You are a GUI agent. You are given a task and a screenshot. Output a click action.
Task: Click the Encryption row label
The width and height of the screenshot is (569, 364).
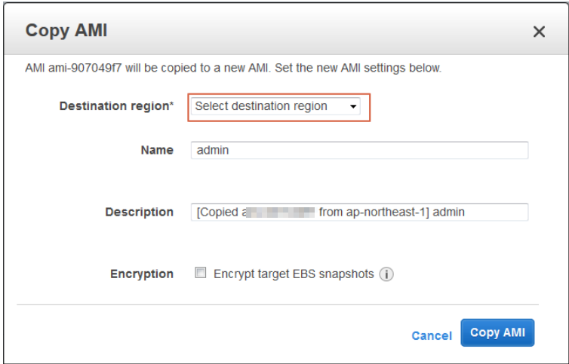pyautogui.click(x=142, y=274)
